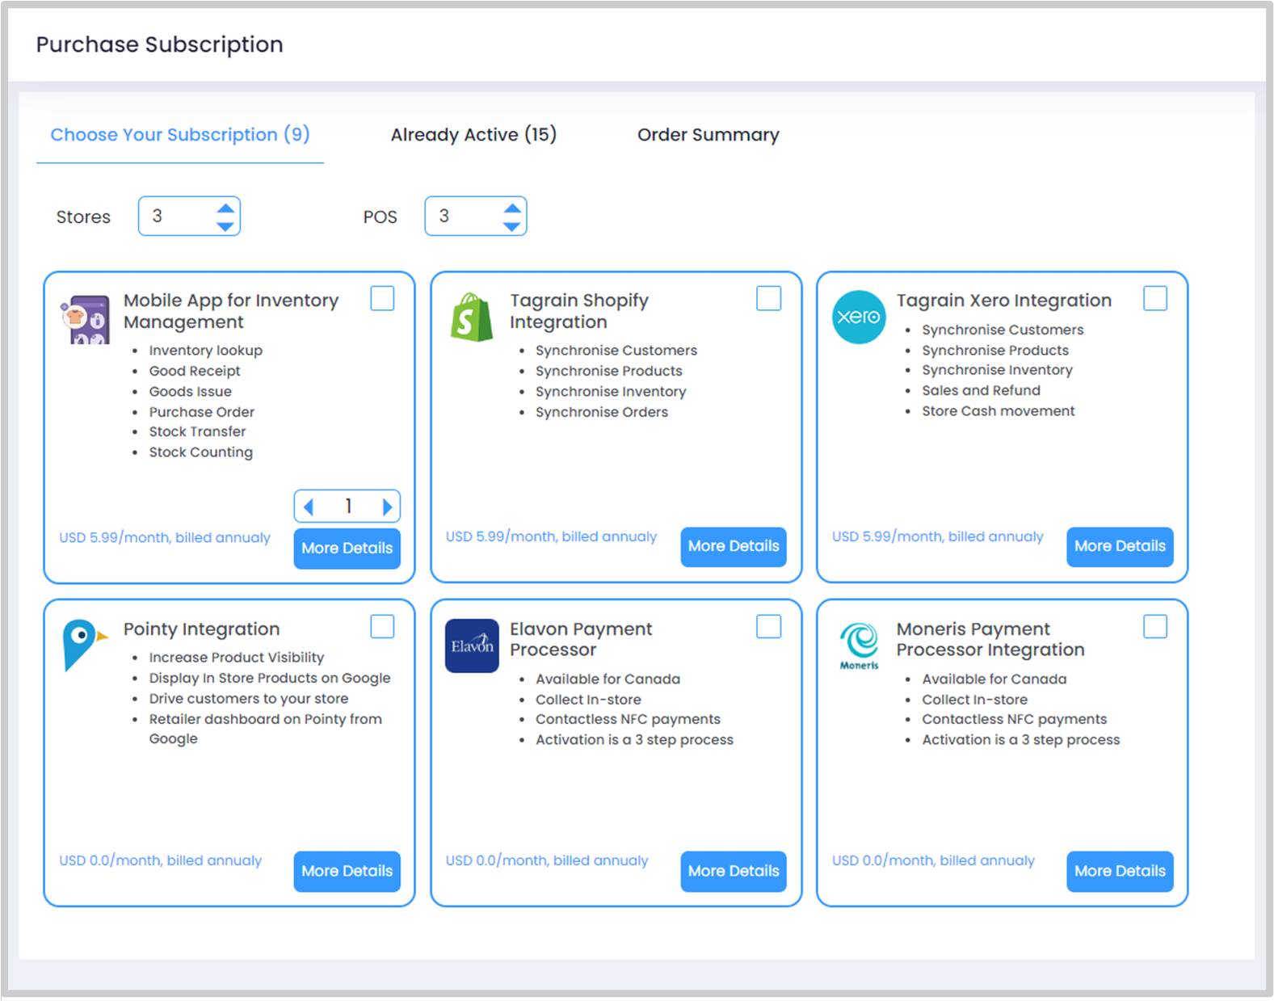Click the Pointy bird logo icon
Viewport: 1274px width, 1001px height.
click(82, 644)
